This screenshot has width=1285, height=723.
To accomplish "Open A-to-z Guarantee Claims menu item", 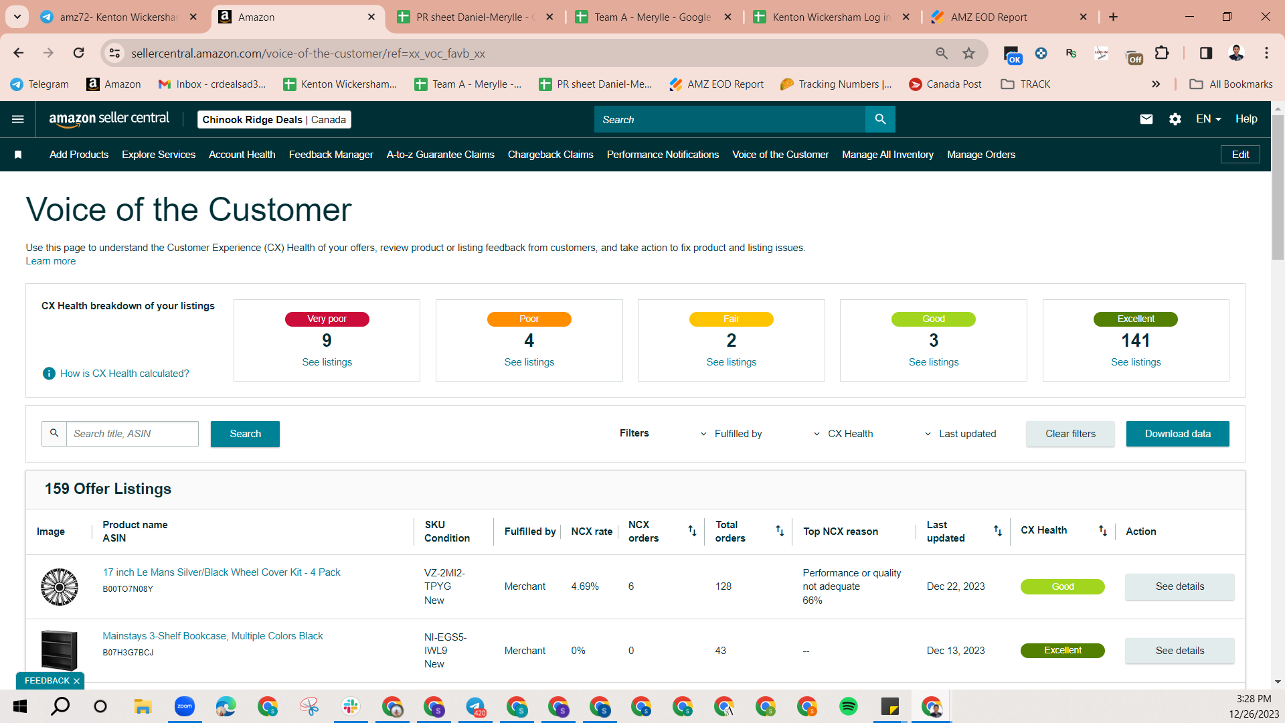I will pyautogui.click(x=440, y=155).
